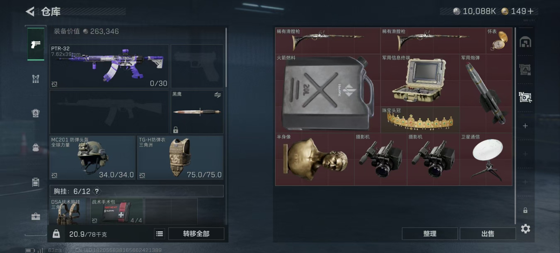Swap the 黑鹰 melee knife

pyautogui.click(x=218, y=95)
